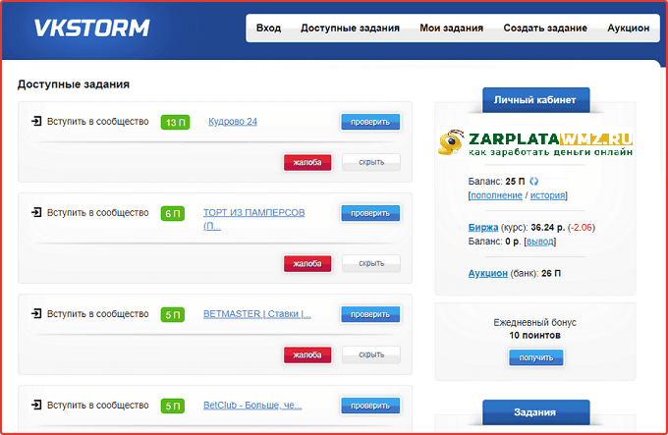
Task: Click the Ежедневный бонус label
Action: pos(534,322)
